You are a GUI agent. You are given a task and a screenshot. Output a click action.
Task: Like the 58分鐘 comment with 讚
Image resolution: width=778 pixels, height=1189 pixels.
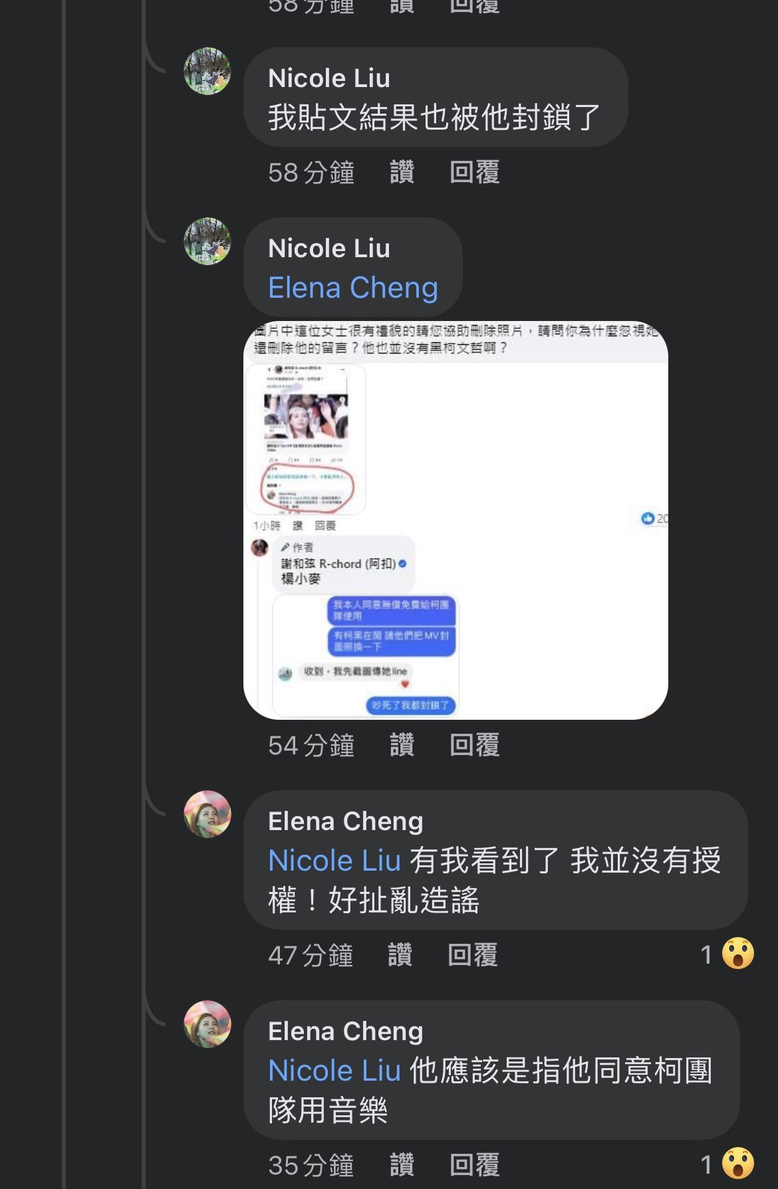(x=402, y=172)
